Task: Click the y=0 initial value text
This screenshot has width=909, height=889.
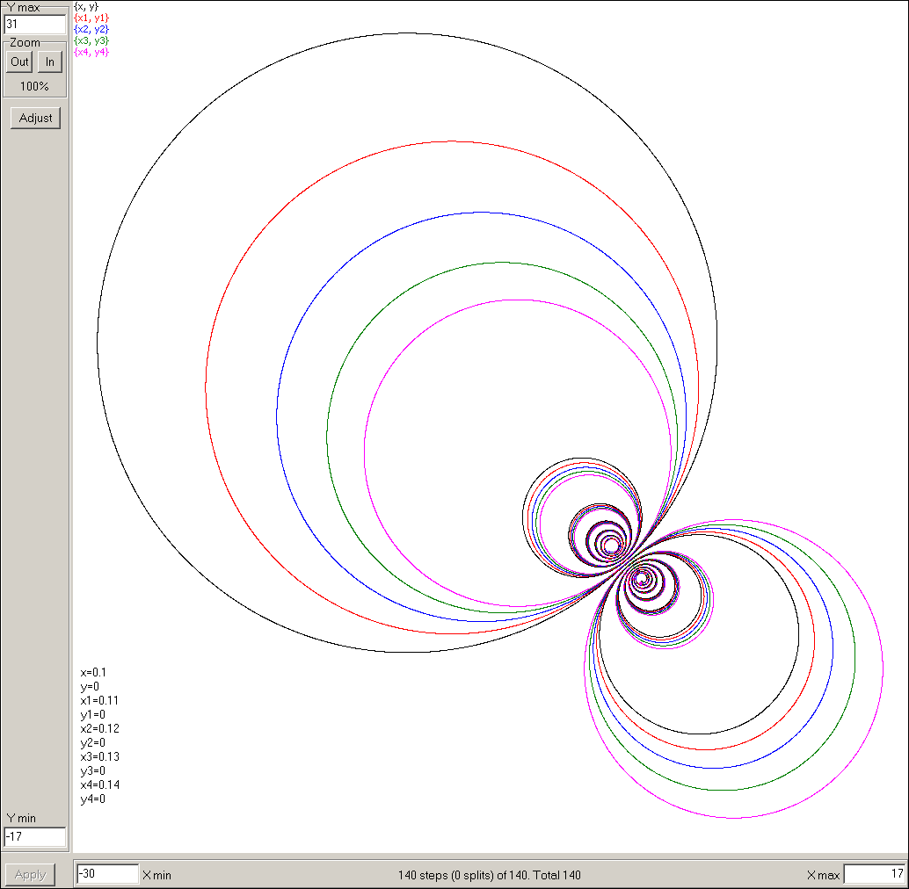Action: point(90,687)
